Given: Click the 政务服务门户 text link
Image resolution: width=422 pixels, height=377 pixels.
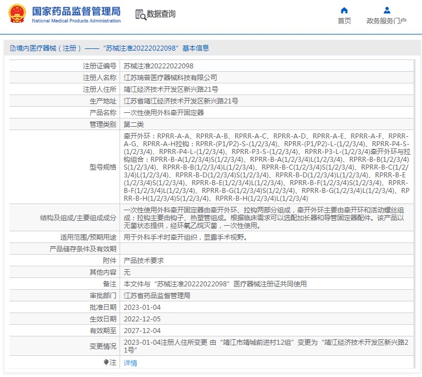Looking at the screenshot, I should click(x=386, y=21).
